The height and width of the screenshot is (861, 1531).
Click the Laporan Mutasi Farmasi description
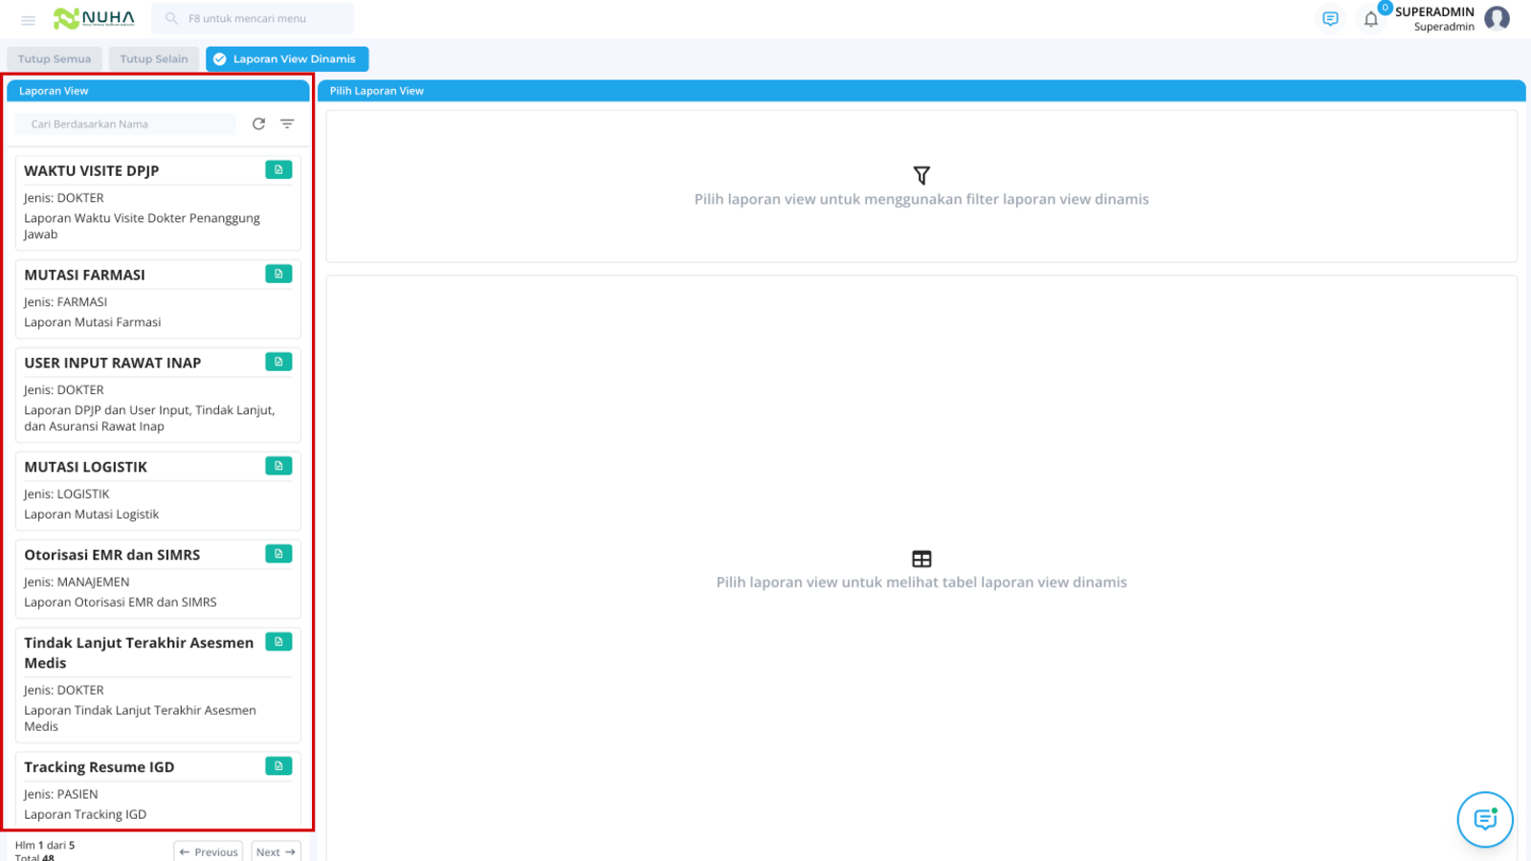tap(93, 322)
